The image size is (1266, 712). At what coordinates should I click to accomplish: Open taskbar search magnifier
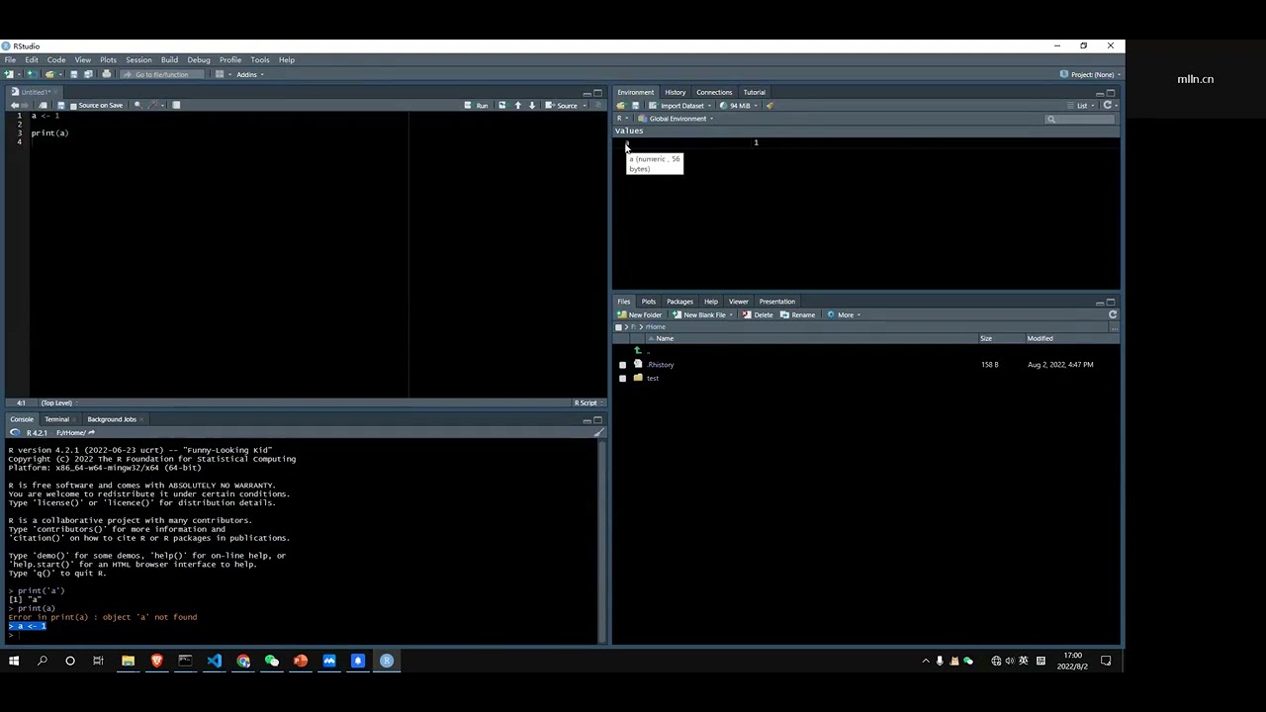(x=43, y=661)
